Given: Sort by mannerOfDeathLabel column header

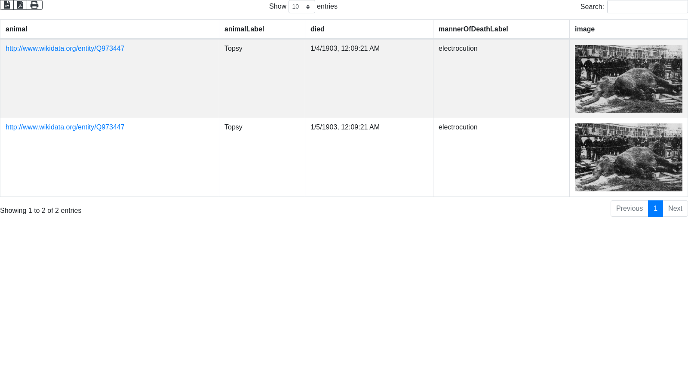Looking at the screenshot, I should tap(473, 29).
